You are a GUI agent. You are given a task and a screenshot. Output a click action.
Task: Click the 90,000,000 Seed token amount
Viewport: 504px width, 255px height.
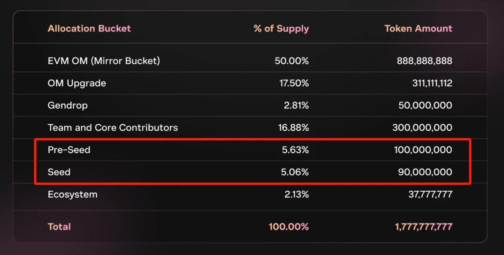pos(425,172)
